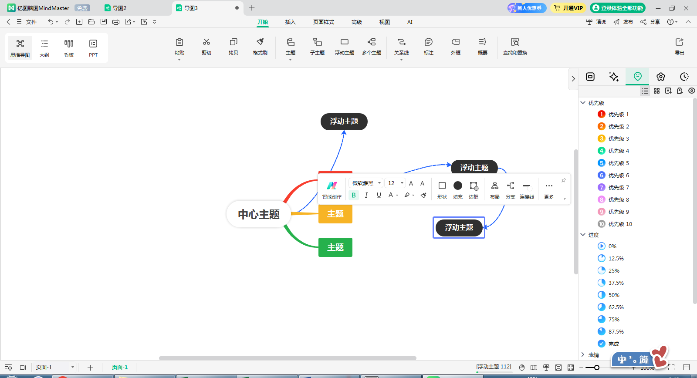Click the save icon in the quick toolbar
697x378 pixels.
click(104, 22)
